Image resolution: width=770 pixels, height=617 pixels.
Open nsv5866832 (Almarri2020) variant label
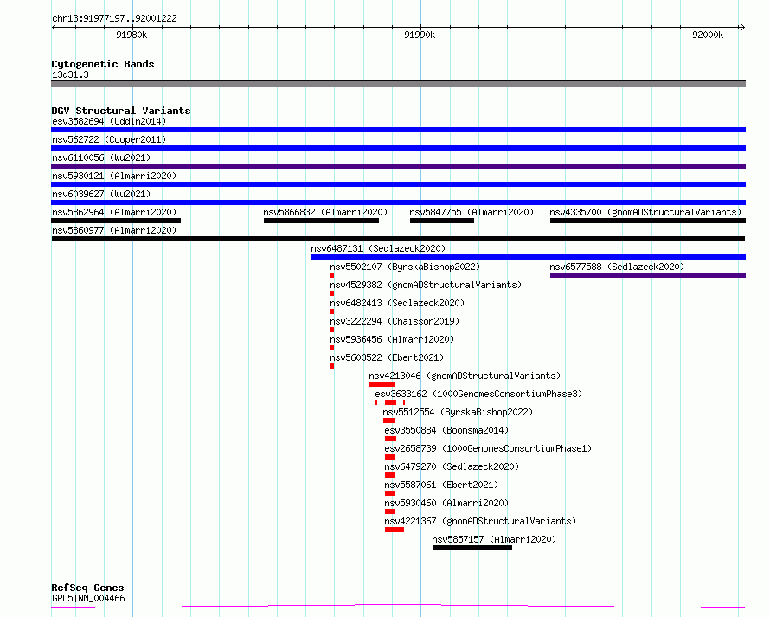[325, 212]
